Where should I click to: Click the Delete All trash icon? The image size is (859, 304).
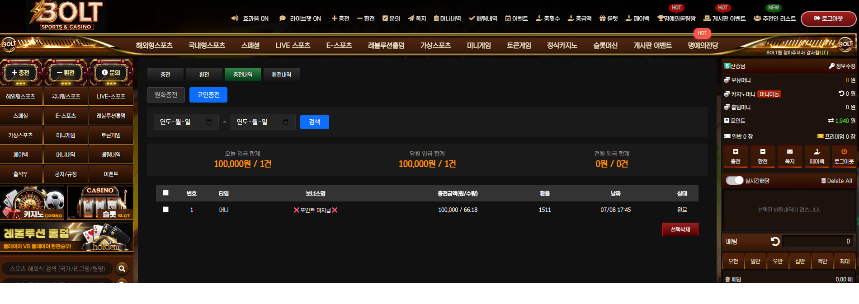pyautogui.click(x=824, y=181)
